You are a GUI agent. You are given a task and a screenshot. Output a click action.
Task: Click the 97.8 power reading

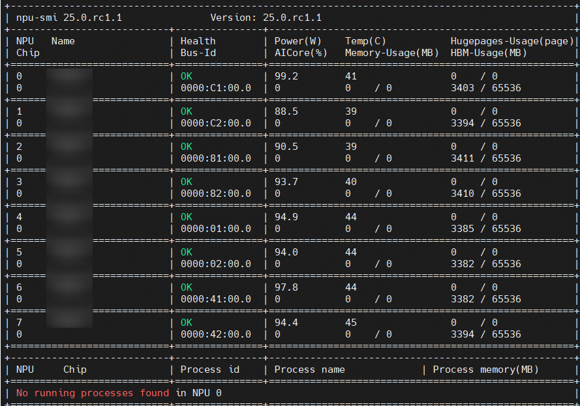(286, 287)
